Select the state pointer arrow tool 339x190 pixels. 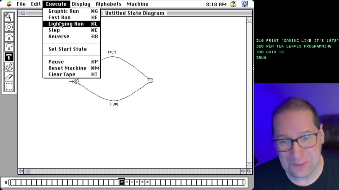[x=9, y=17]
